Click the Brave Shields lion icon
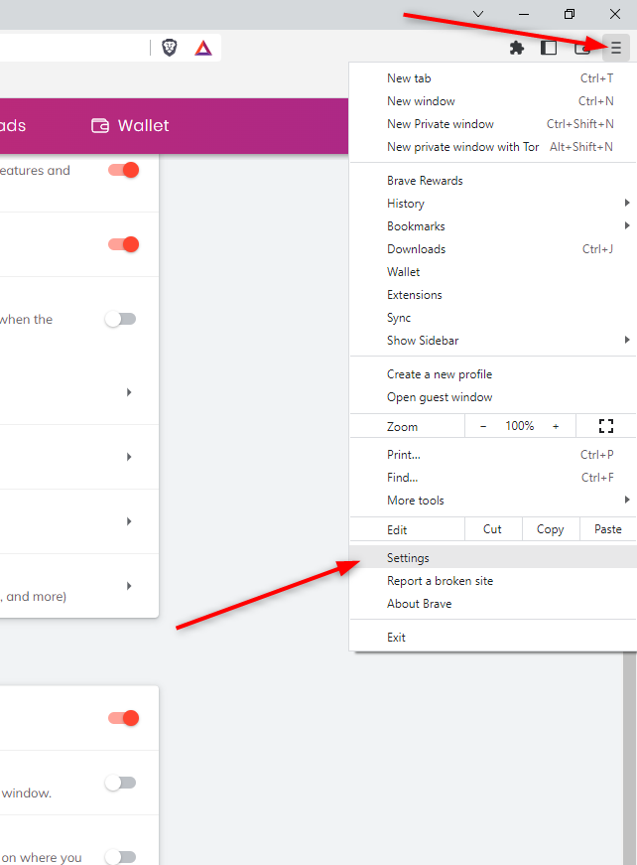637x865 pixels. pos(169,48)
